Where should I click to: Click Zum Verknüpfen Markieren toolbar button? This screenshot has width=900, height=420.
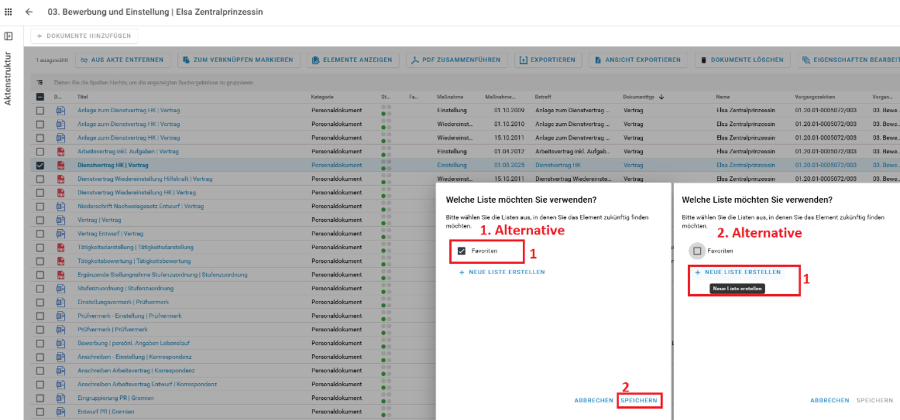tap(238, 60)
